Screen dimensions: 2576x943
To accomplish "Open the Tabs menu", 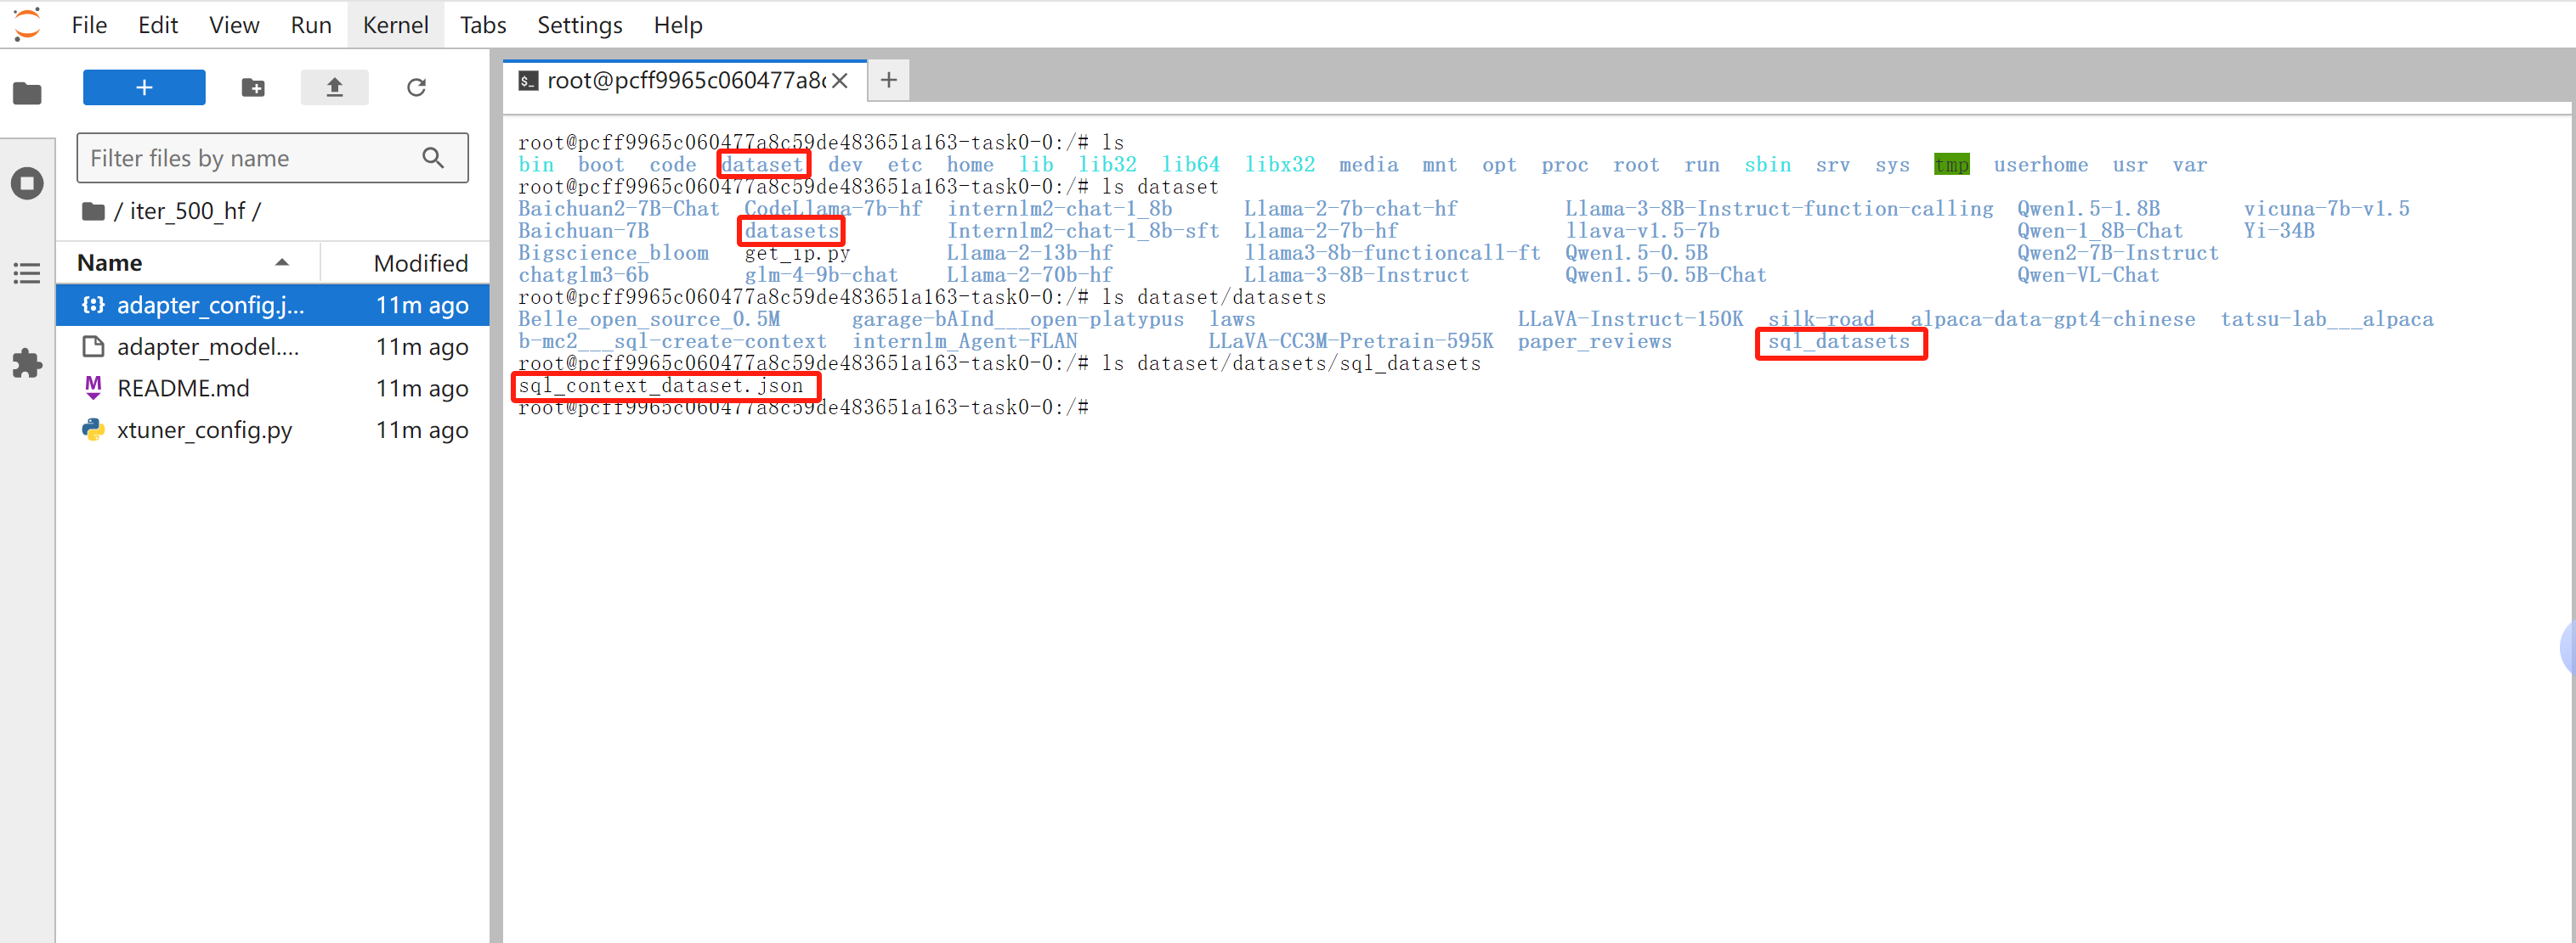I will click(483, 25).
